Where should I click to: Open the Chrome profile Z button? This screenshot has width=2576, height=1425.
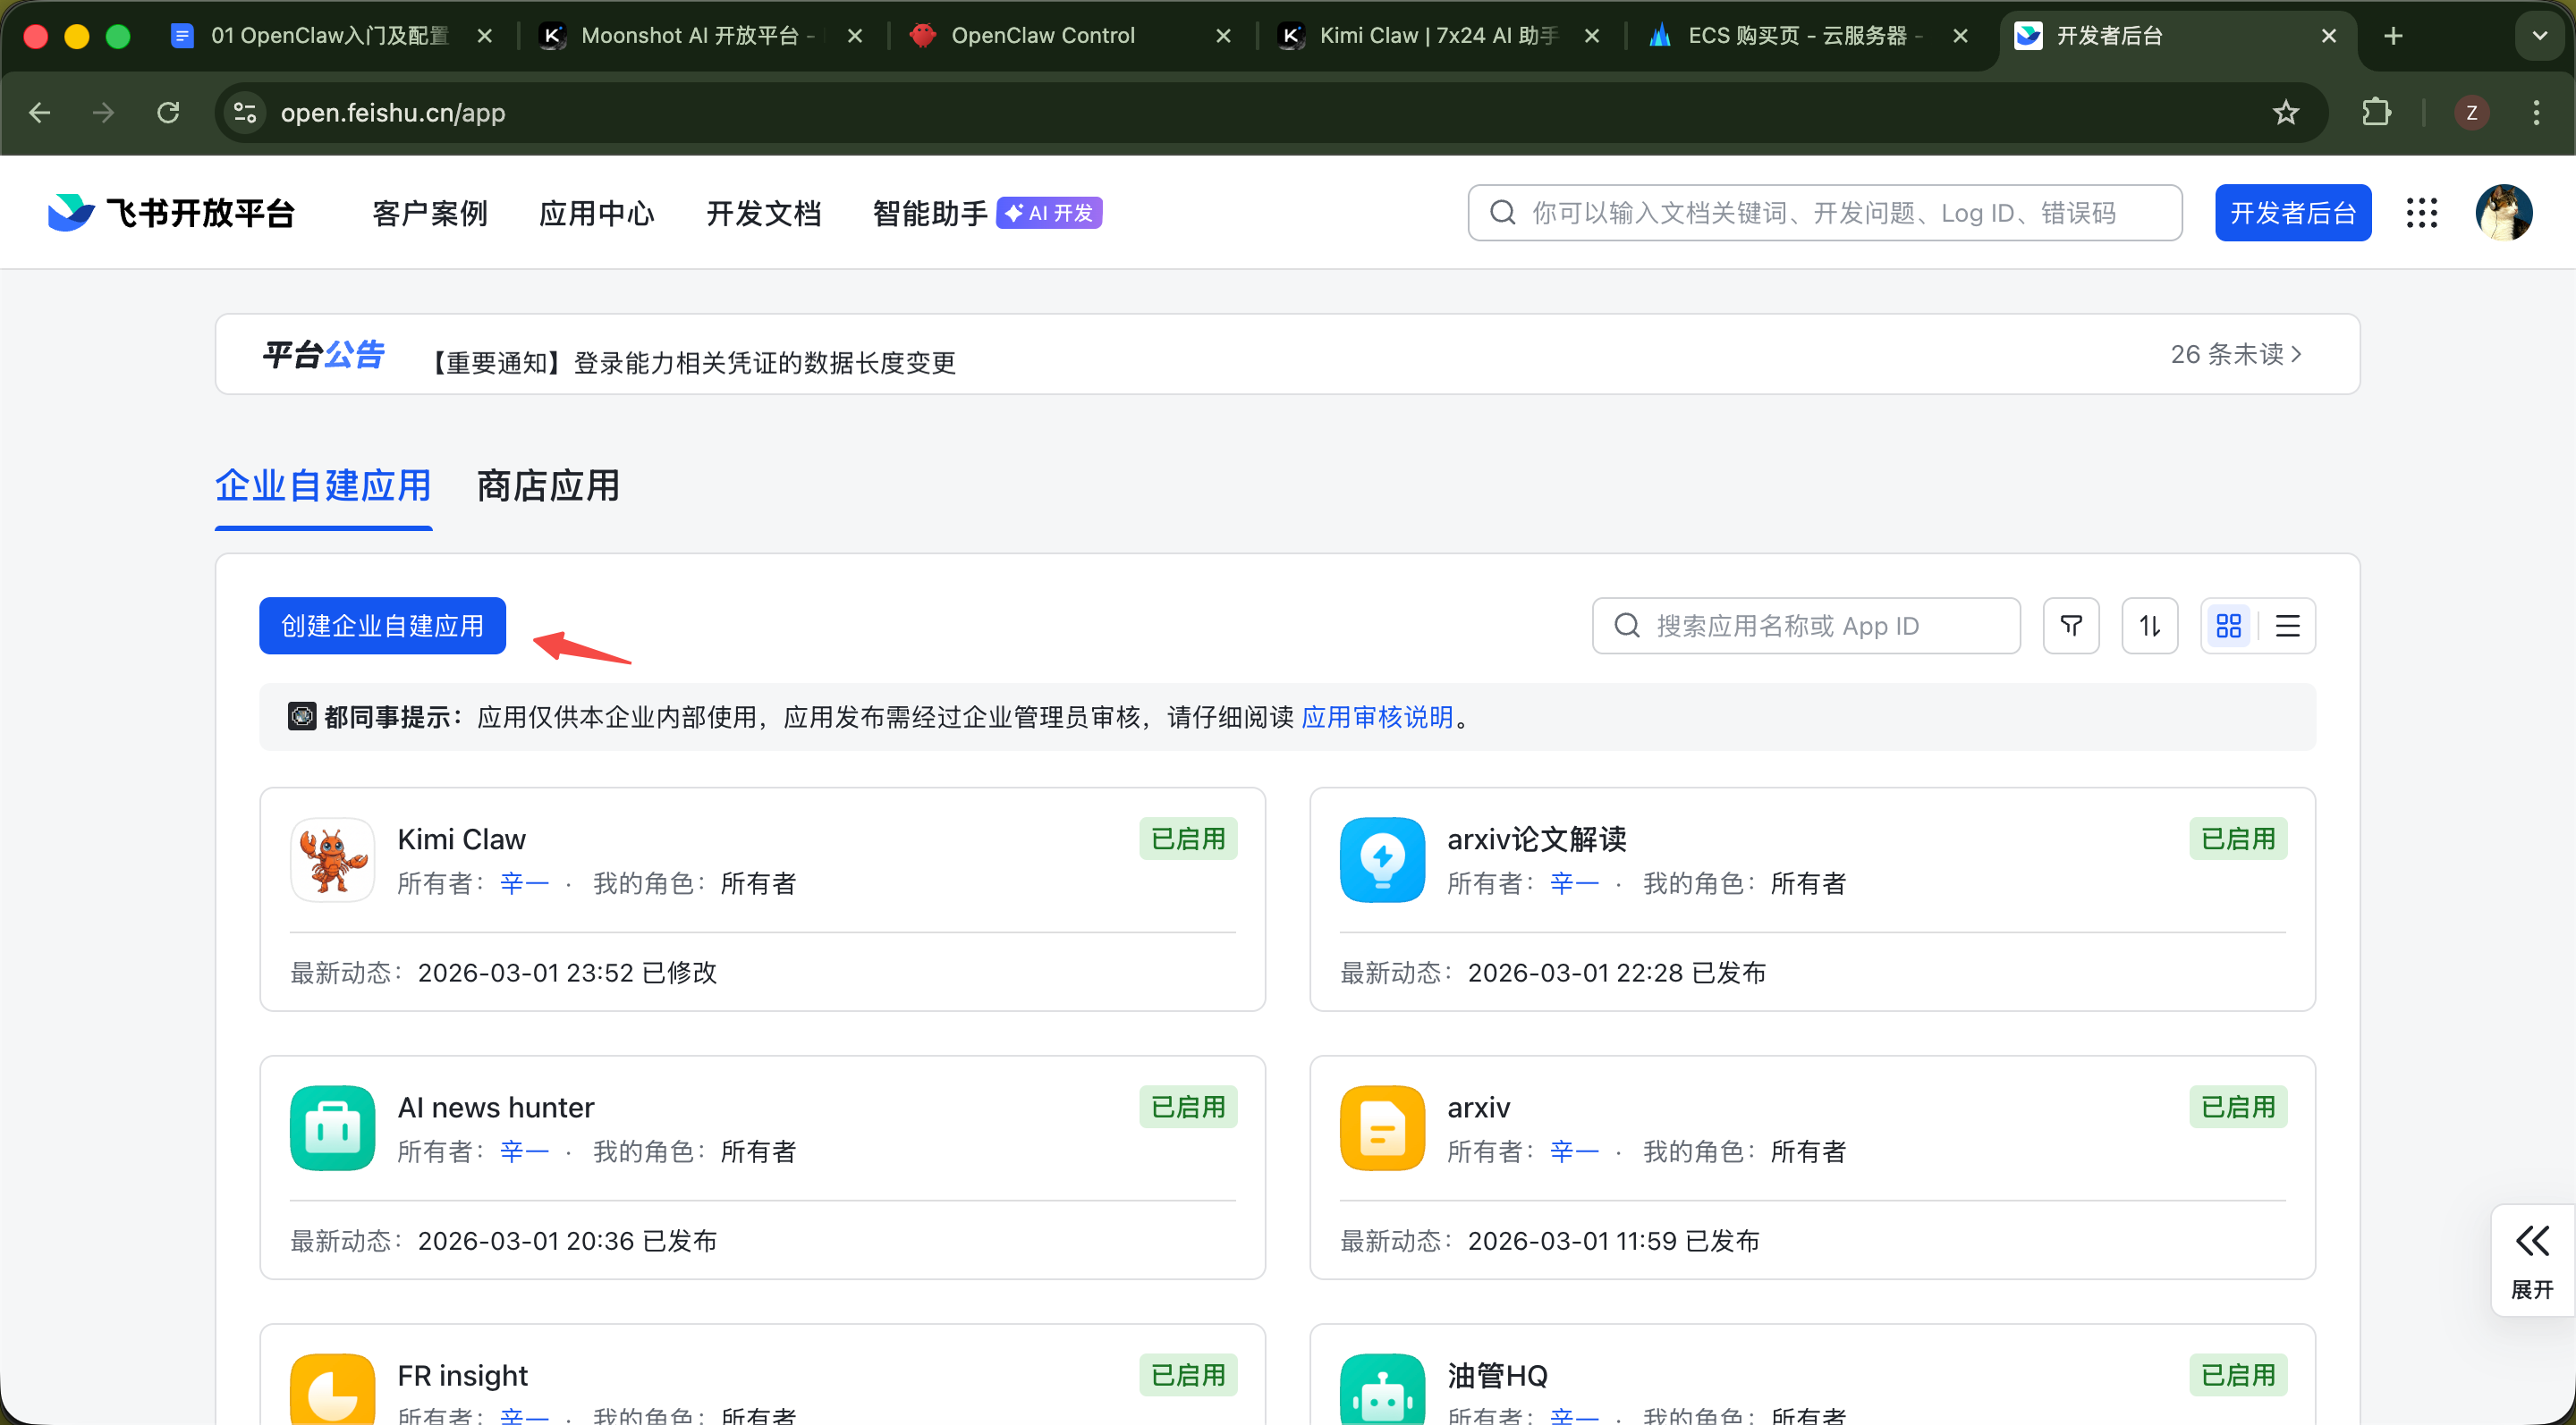pyautogui.click(x=2472, y=113)
